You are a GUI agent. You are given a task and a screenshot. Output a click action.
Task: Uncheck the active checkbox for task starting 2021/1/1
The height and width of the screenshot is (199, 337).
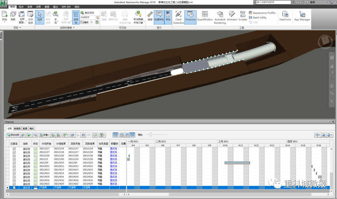pyautogui.click(x=14, y=159)
